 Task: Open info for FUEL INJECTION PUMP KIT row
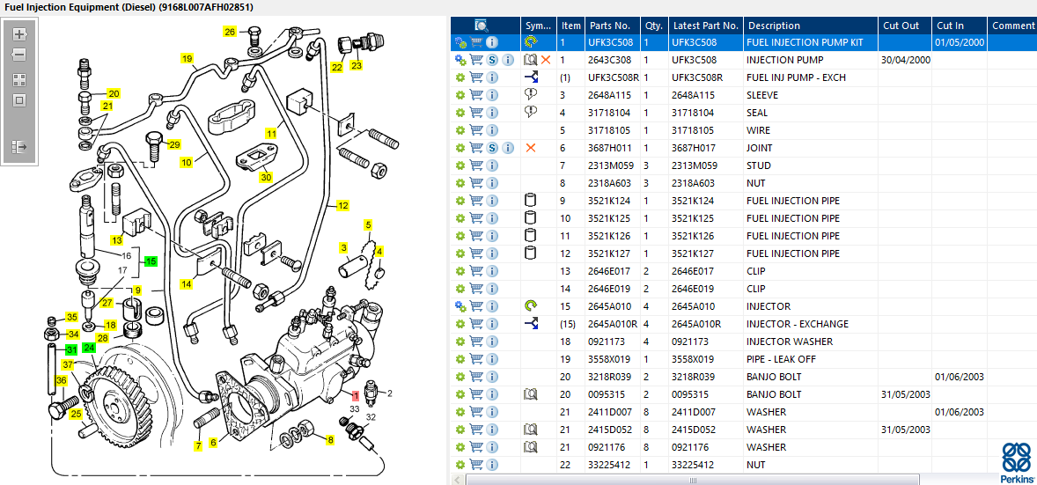click(x=491, y=42)
